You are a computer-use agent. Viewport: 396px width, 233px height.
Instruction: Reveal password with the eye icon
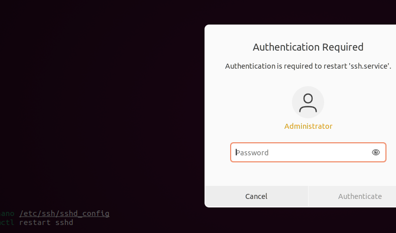pyautogui.click(x=375, y=152)
